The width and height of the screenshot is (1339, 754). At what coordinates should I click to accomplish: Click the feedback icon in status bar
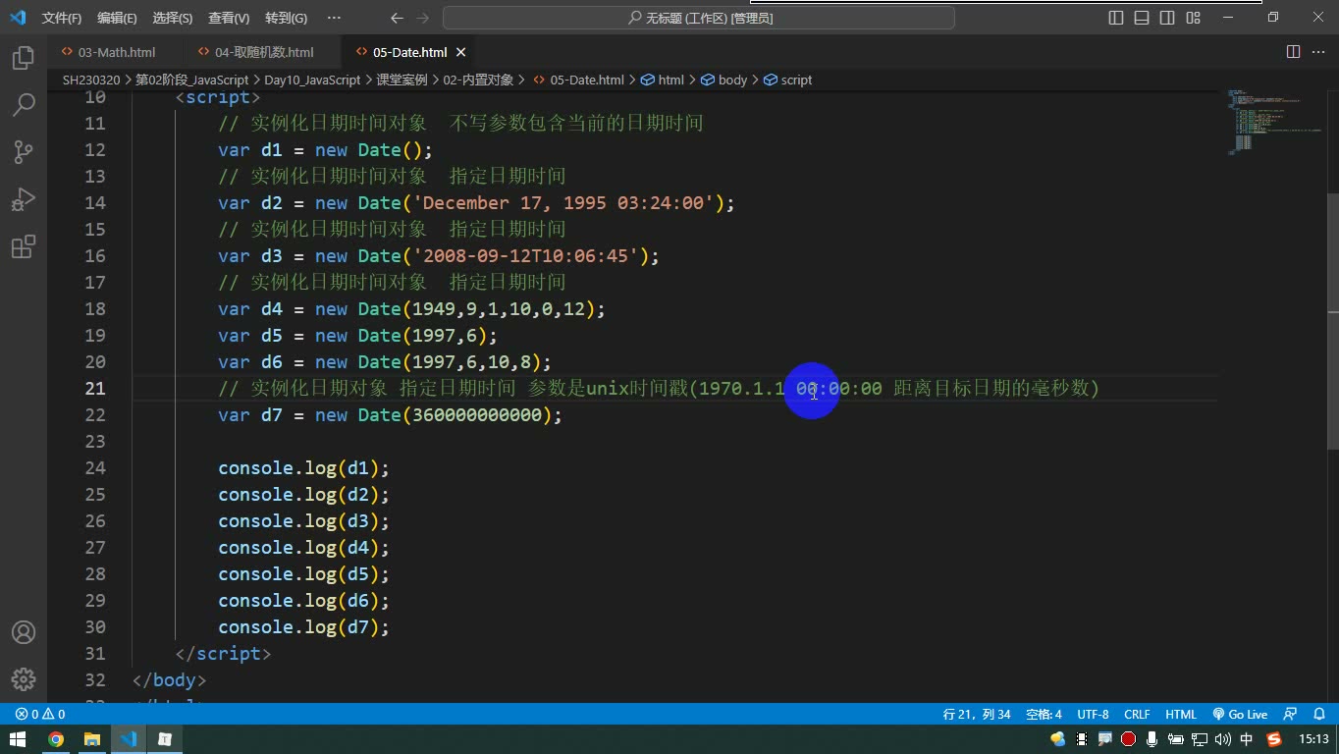[1290, 714]
